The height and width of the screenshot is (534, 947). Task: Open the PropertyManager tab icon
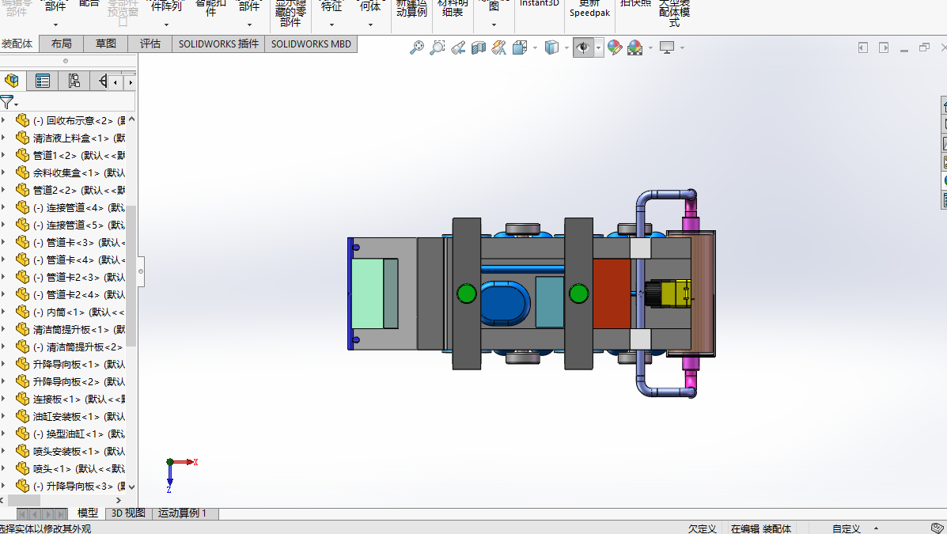click(x=43, y=81)
